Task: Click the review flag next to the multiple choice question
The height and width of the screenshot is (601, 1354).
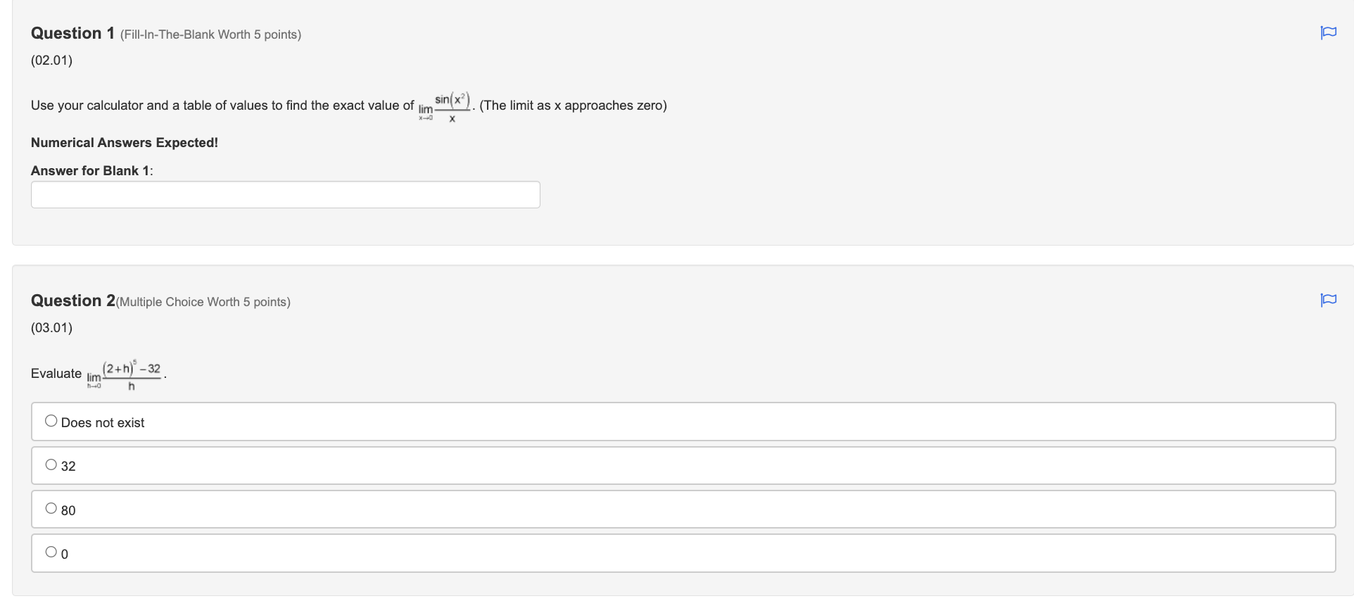Action: tap(1329, 300)
